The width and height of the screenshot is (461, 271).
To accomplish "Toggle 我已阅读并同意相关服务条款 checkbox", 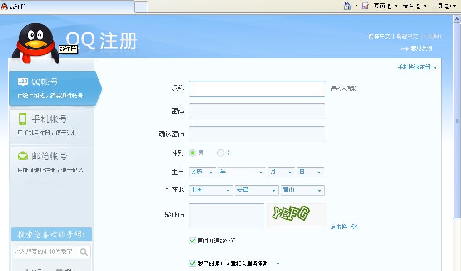I will tap(193, 263).
